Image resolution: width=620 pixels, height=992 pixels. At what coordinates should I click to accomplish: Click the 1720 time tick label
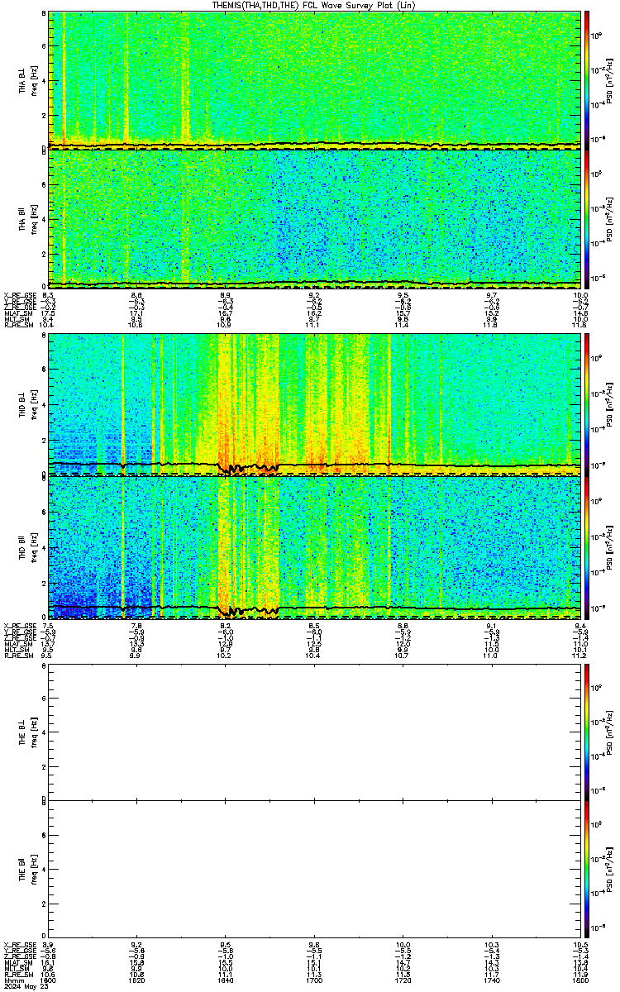(403, 980)
